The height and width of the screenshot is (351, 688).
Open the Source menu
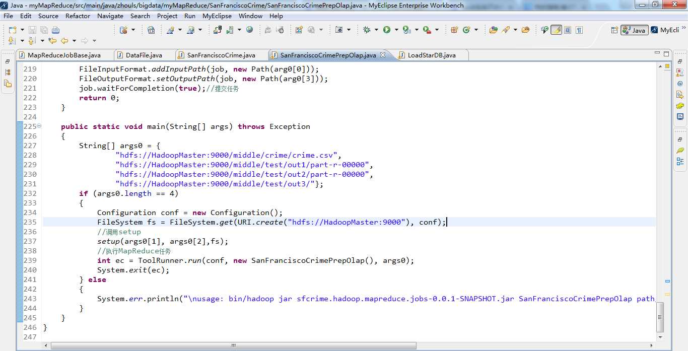tap(48, 16)
